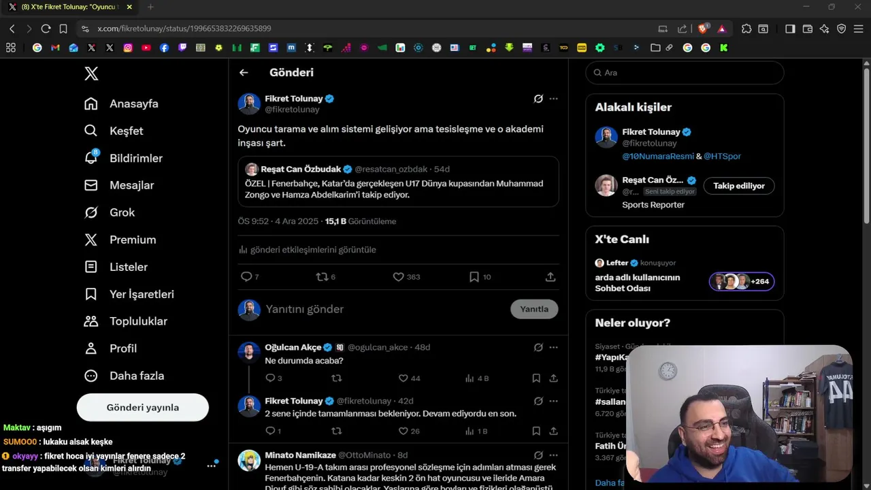Open options for Minato Namikaze's reply
The image size is (871, 490).
(x=553, y=455)
